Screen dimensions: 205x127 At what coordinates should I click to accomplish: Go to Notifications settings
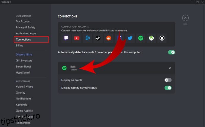(23, 99)
